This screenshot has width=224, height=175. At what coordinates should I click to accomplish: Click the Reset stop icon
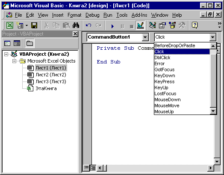(132, 26)
